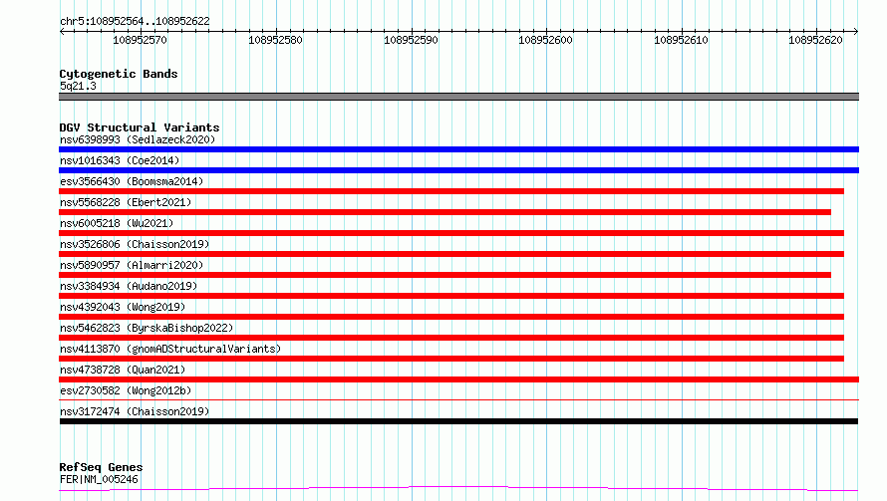Click the 108952580 ruler position label
The width and height of the screenshot is (887, 501).
[x=275, y=40]
